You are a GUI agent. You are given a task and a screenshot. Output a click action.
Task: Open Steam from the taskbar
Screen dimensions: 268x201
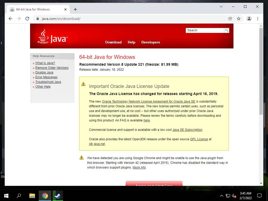click(58, 196)
